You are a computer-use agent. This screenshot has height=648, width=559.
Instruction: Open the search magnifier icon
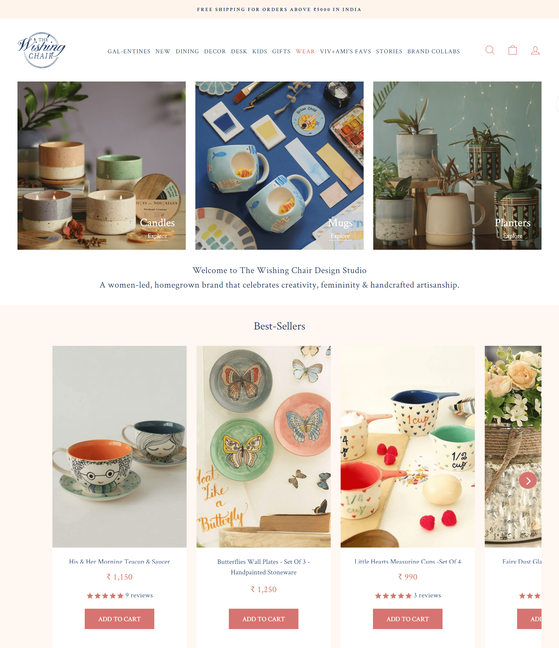[x=489, y=50]
